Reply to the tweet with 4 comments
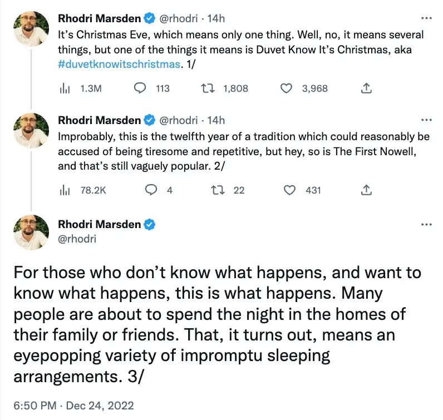Image resolution: width=443 pixels, height=420 pixels. (150, 190)
